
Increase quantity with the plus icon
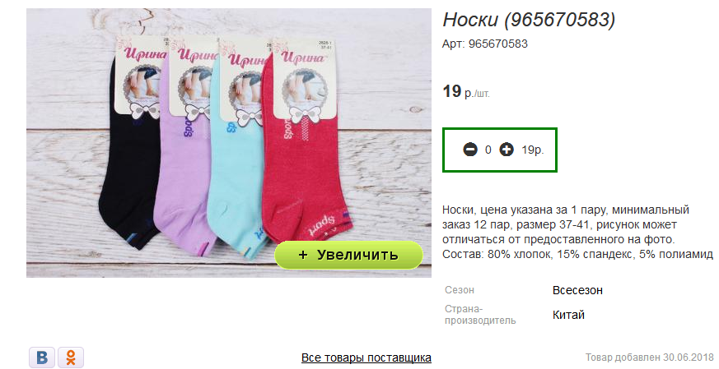[x=507, y=150]
